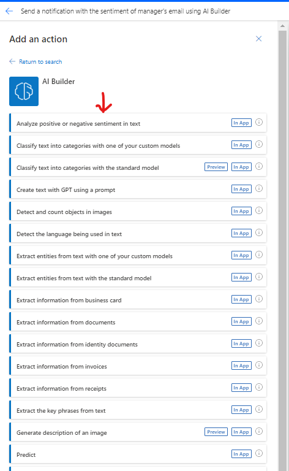
Task: Open info icon for Create text with GPT
Action: [259, 189]
